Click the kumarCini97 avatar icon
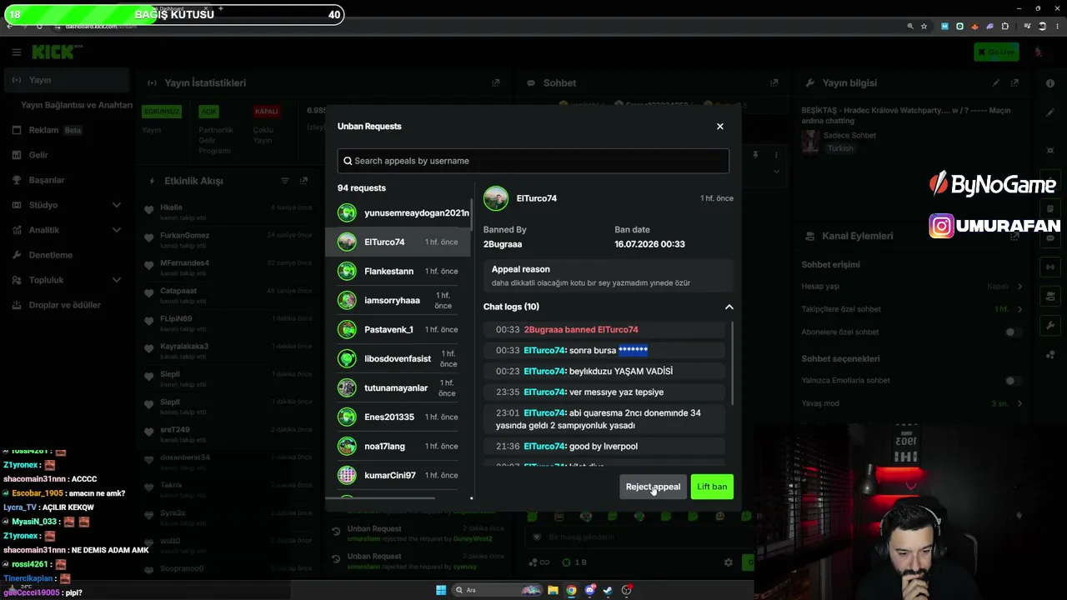1067x600 pixels. pos(347,475)
